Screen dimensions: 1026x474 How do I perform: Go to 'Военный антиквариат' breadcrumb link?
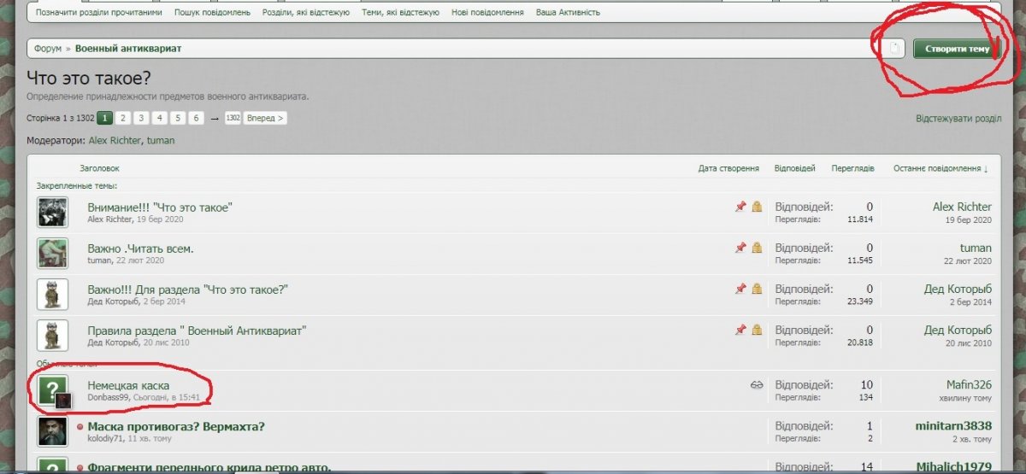point(128,49)
